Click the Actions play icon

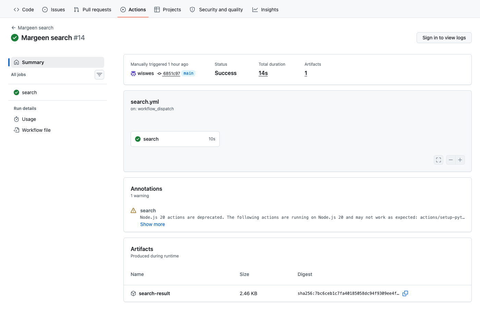pyautogui.click(x=123, y=10)
